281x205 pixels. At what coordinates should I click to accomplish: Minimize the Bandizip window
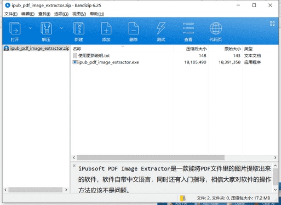pyautogui.click(x=238, y=5)
